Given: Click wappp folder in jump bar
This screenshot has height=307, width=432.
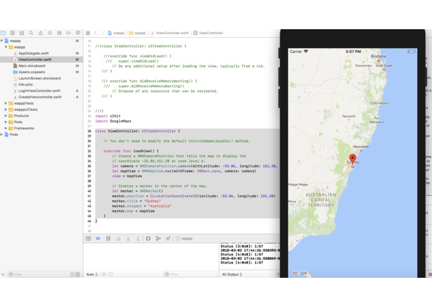Looking at the screenshot, I should pos(137,33).
